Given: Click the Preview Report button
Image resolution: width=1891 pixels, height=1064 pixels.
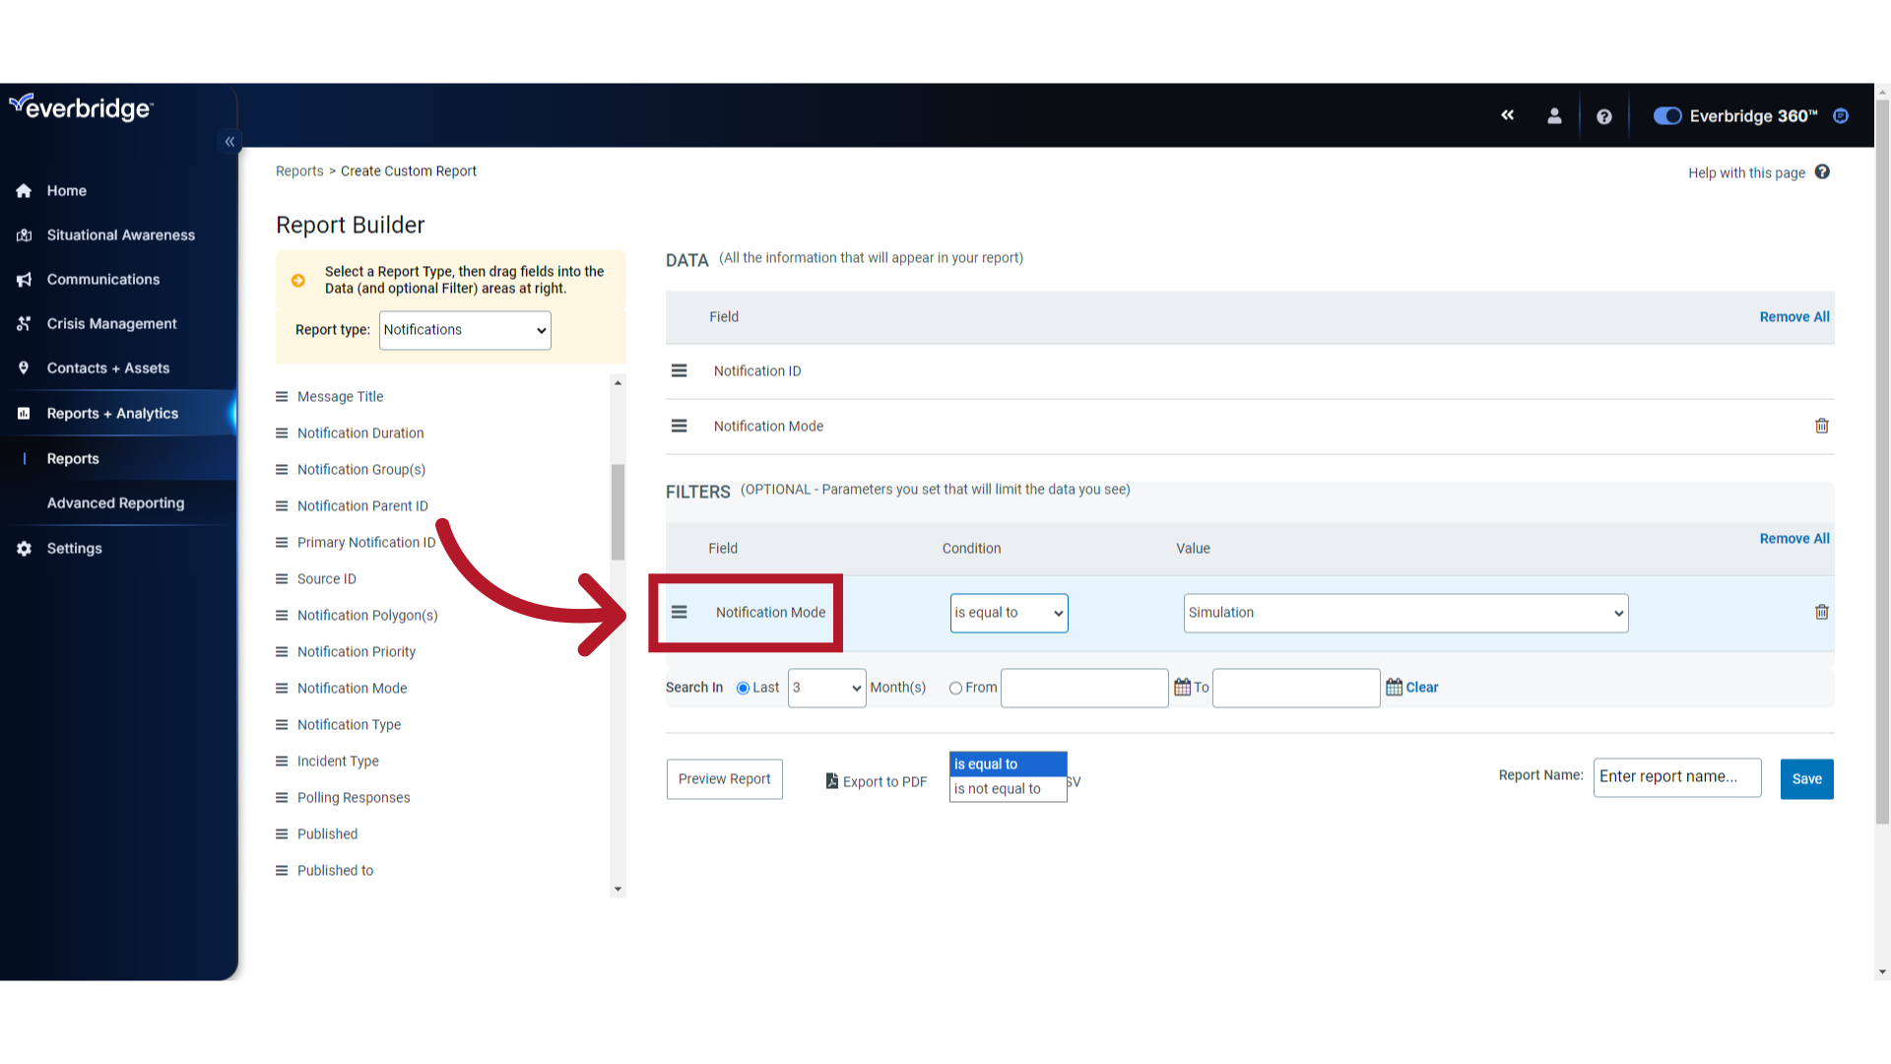Looking at the screenshot, I should (724, 778).
